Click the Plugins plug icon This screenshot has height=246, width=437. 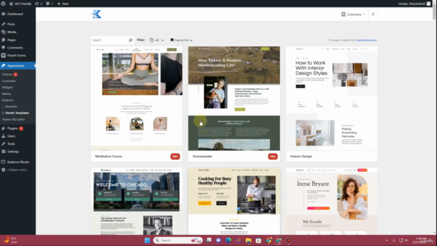[3, 128]
